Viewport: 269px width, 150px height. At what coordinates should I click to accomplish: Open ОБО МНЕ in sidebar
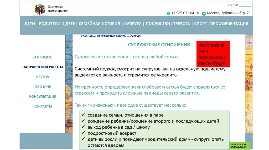43,87
